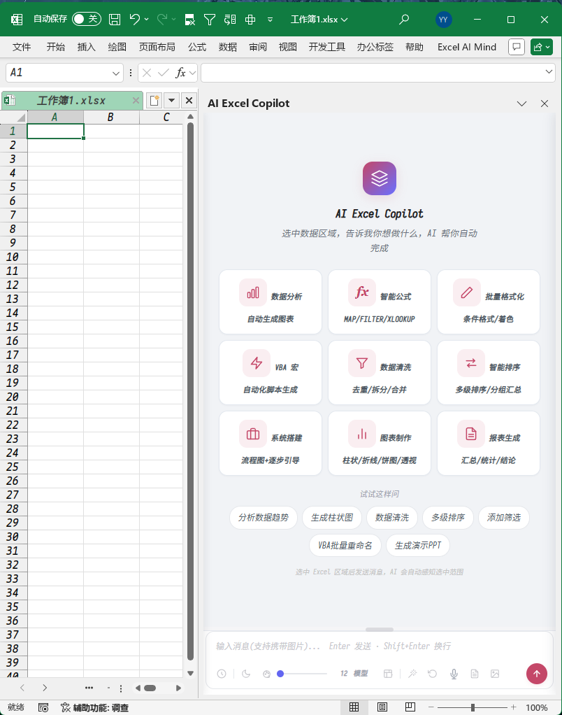Click the table layout icon in Copilot toolbar
Image resolution: width=562 pixels, height=715 pixels.
tap(388, 674)
